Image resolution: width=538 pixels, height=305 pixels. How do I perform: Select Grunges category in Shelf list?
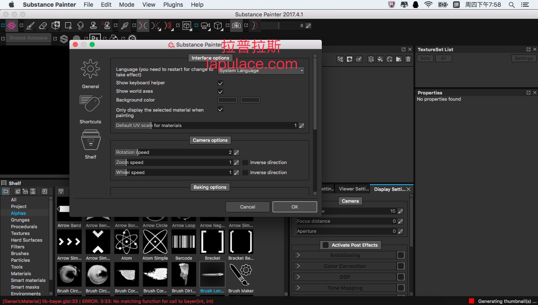(20, 220)
